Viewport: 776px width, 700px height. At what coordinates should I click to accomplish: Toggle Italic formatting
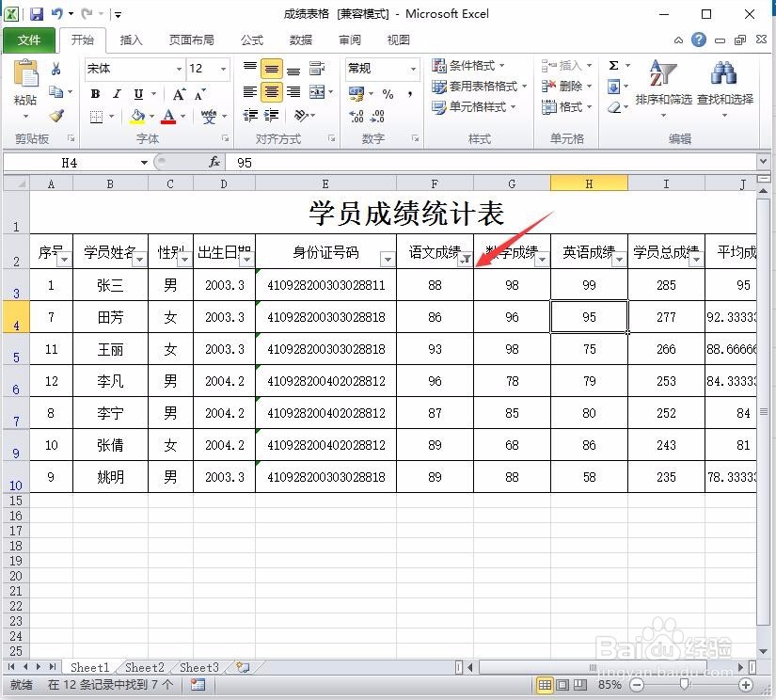(x=118, y=94)
